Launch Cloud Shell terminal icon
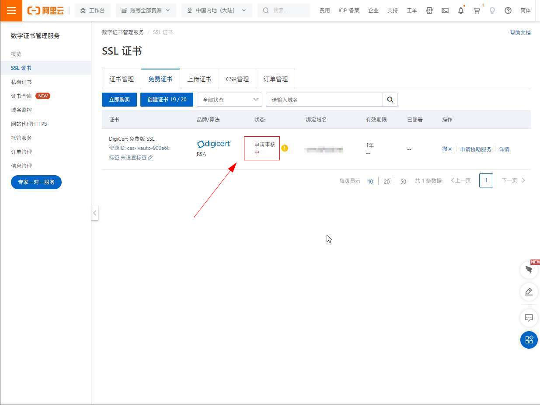 click(x=445, y=10)
